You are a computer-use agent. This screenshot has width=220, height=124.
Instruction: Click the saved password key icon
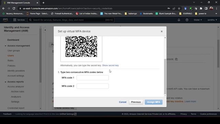click(x=169, y=8)
